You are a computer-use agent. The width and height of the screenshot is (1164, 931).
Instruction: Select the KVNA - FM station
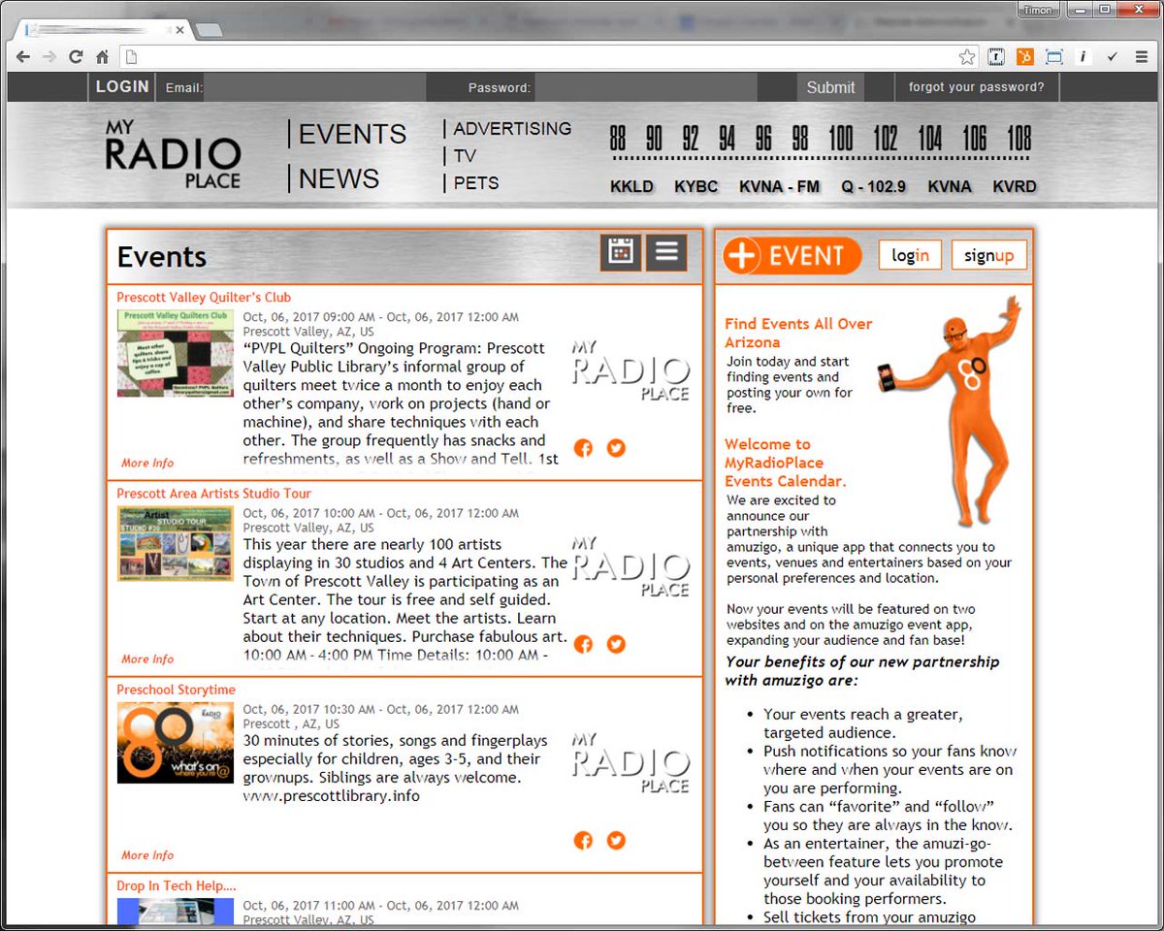click(x=780, y=186)
